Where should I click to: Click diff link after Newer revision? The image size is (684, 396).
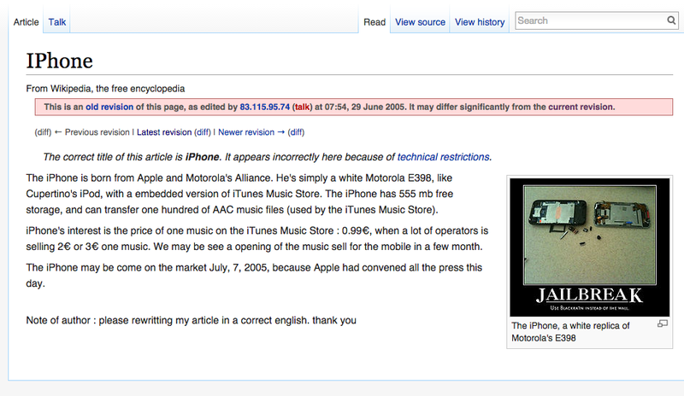tap(296, 132)
